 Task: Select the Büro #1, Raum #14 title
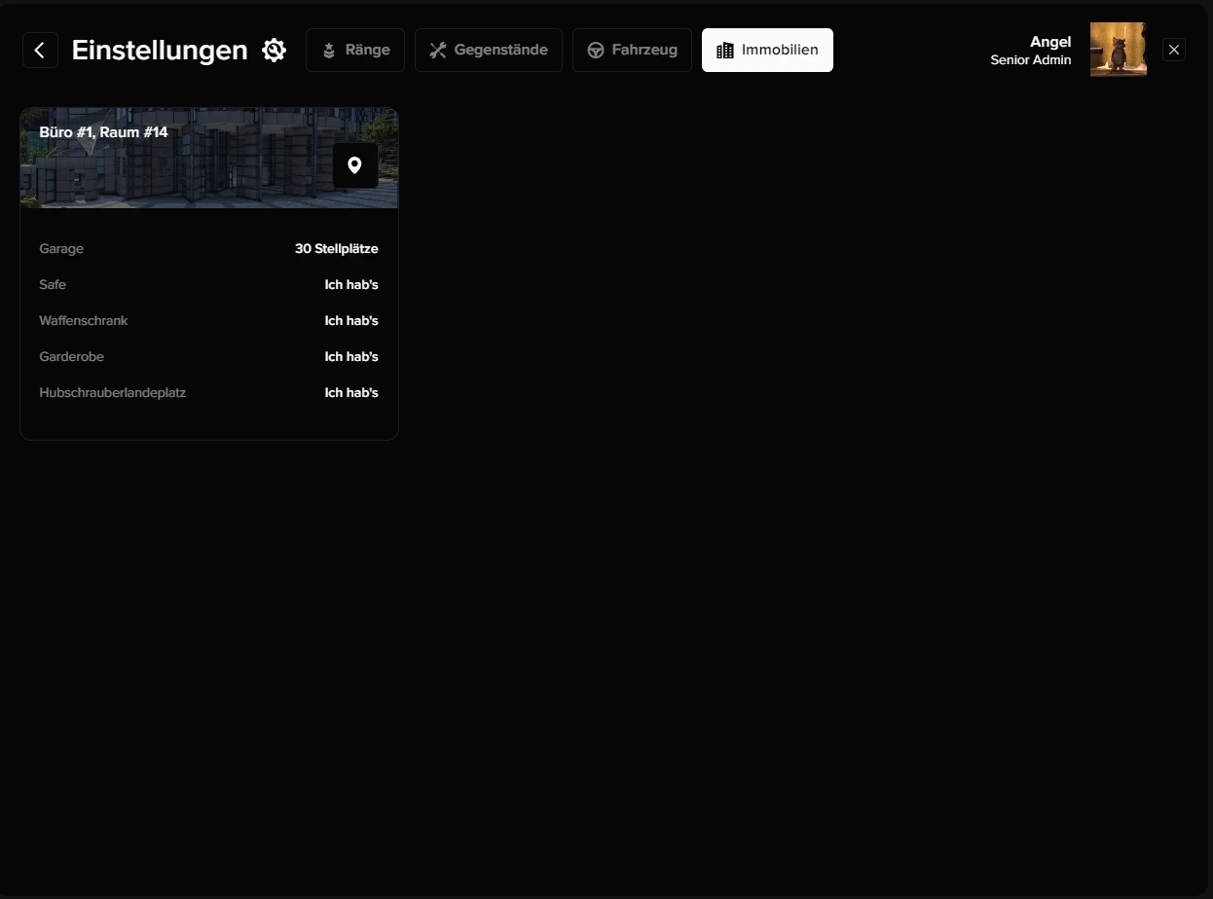pyautogui.click(x=104, y=132)
